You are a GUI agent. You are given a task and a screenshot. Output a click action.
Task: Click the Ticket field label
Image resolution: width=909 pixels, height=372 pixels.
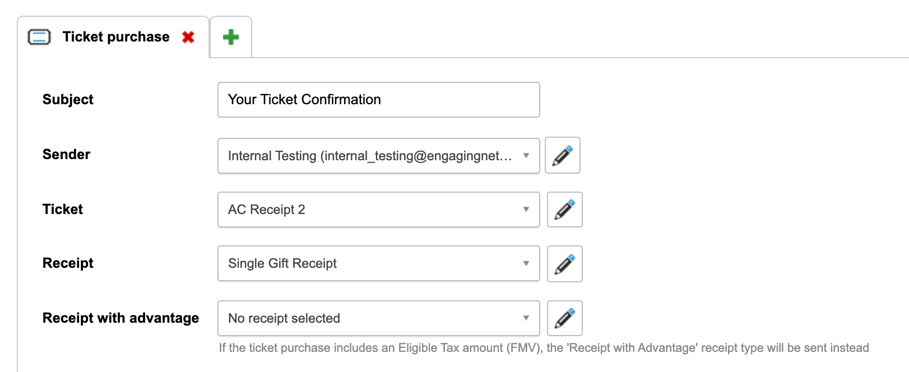click(x=63, y=210)
